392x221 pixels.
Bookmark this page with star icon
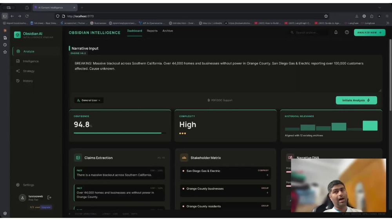click(x=326, y=16)
